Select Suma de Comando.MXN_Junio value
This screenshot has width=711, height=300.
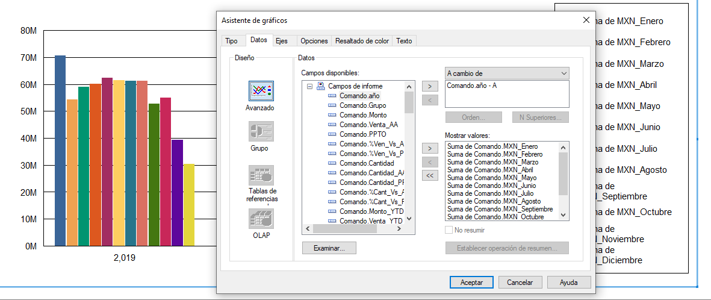491,185
